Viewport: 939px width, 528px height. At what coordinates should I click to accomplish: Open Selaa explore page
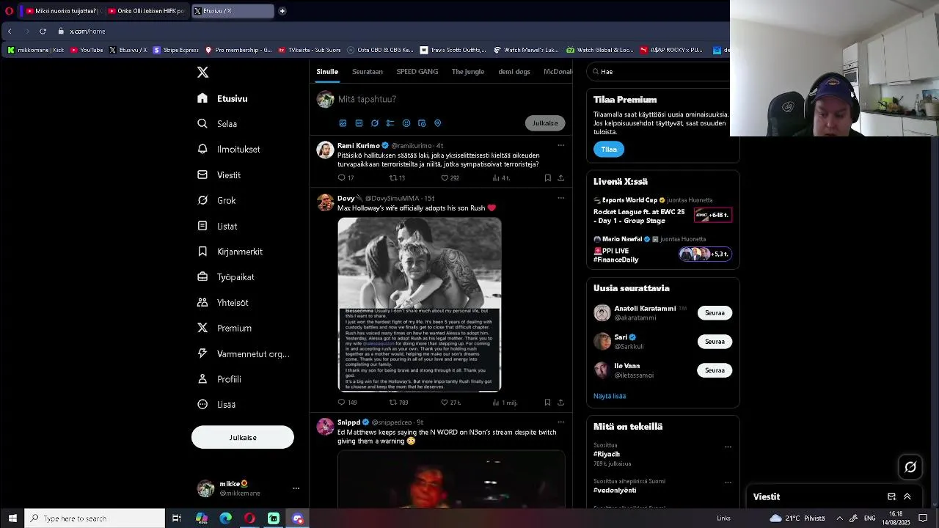pos(218,124)
